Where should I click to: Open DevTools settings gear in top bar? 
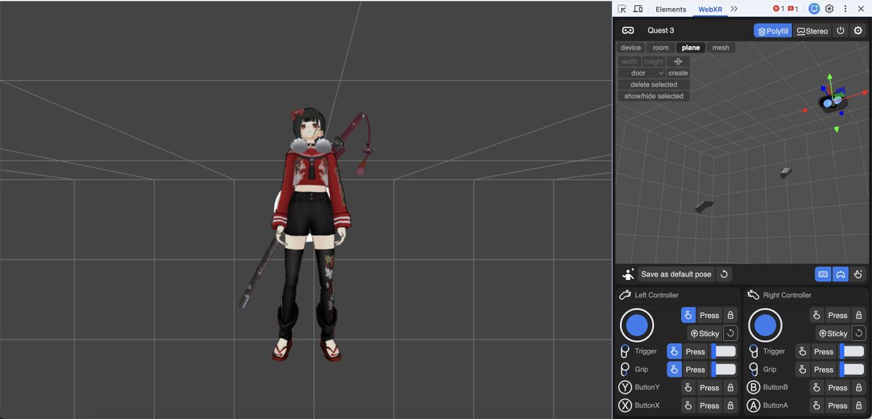(x=829, y=9)
